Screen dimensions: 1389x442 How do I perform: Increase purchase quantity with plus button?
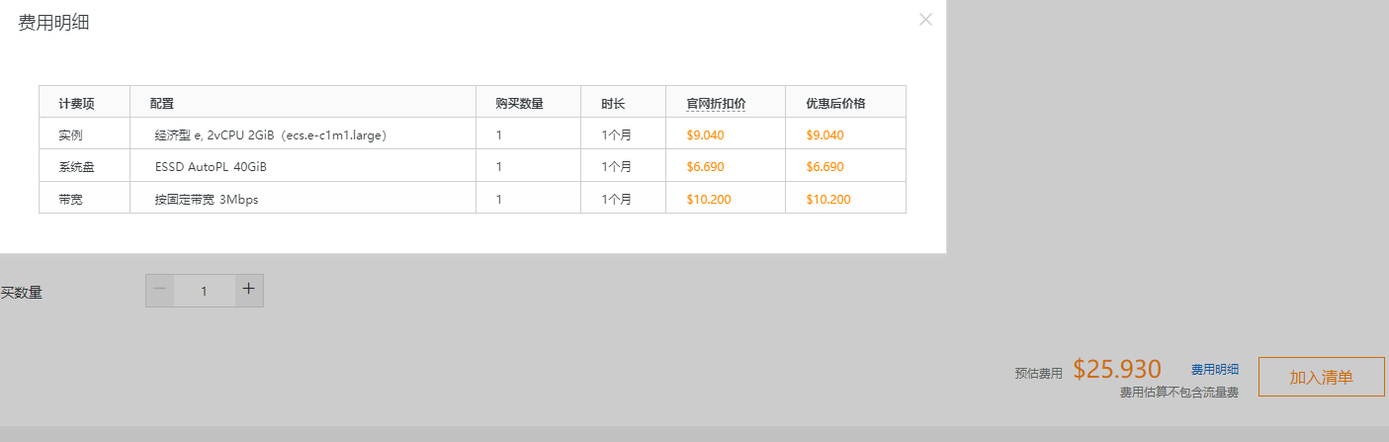pyautogui.click(x=249, y=290)
